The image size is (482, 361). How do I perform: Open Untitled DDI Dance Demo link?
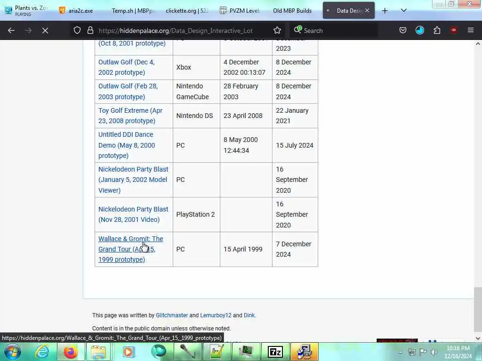pyautogui.click(x=127, y=145)
